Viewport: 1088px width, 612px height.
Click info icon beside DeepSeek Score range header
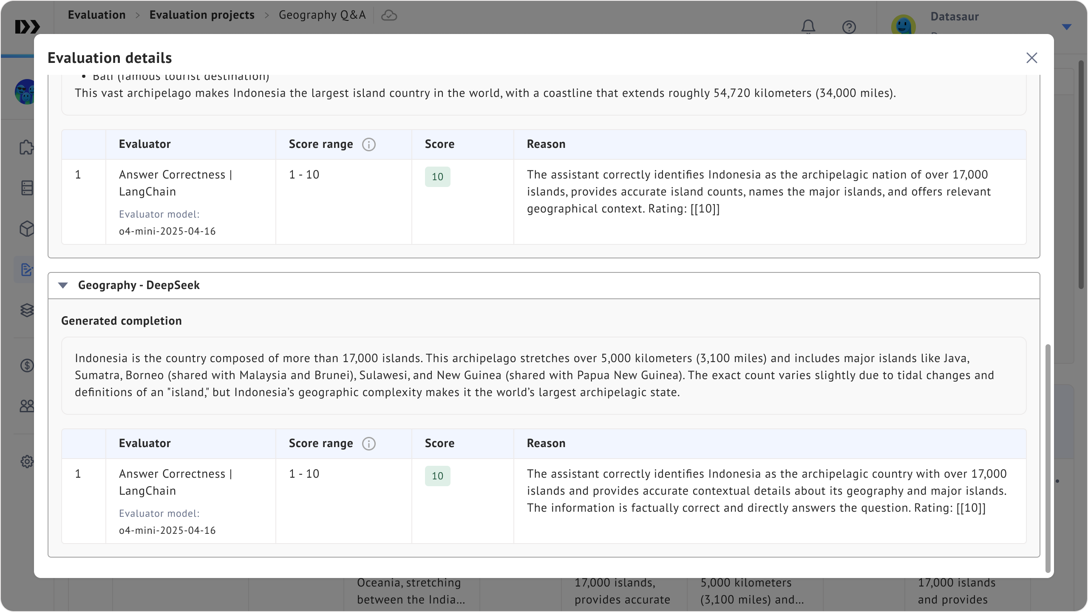[x=368, y=444]
